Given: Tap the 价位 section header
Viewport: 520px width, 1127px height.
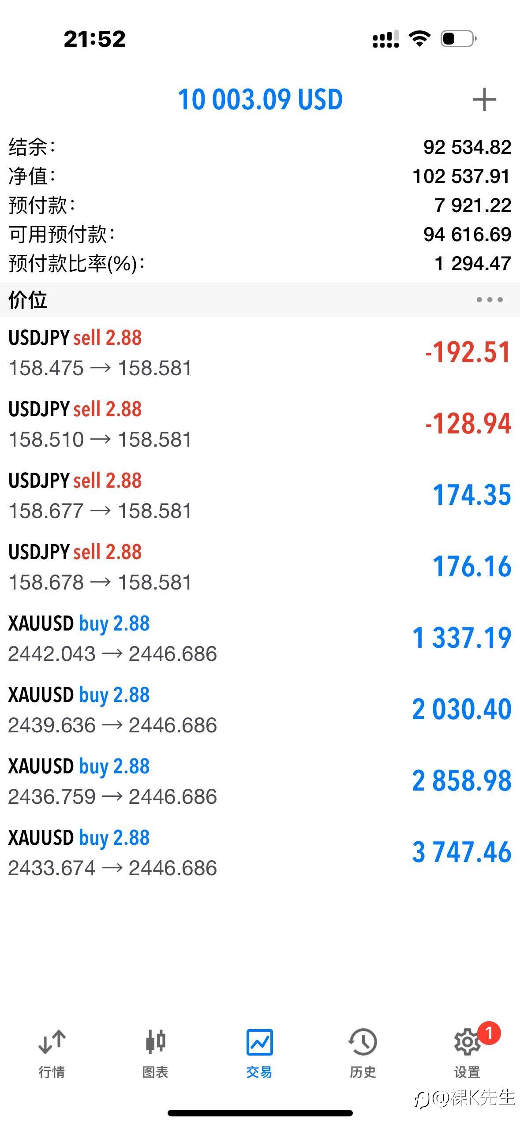Looking at the screenshot, I should click(x=28, y=300).
